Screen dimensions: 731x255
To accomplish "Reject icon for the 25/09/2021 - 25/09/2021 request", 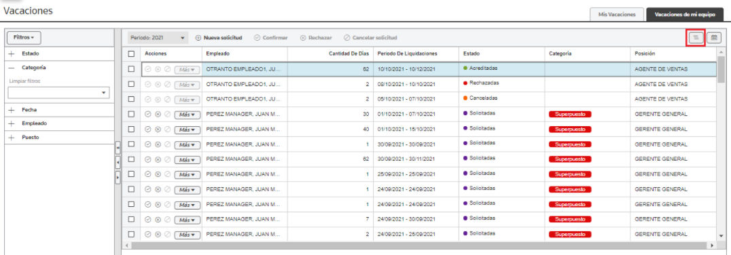I will tap(158, 174).
